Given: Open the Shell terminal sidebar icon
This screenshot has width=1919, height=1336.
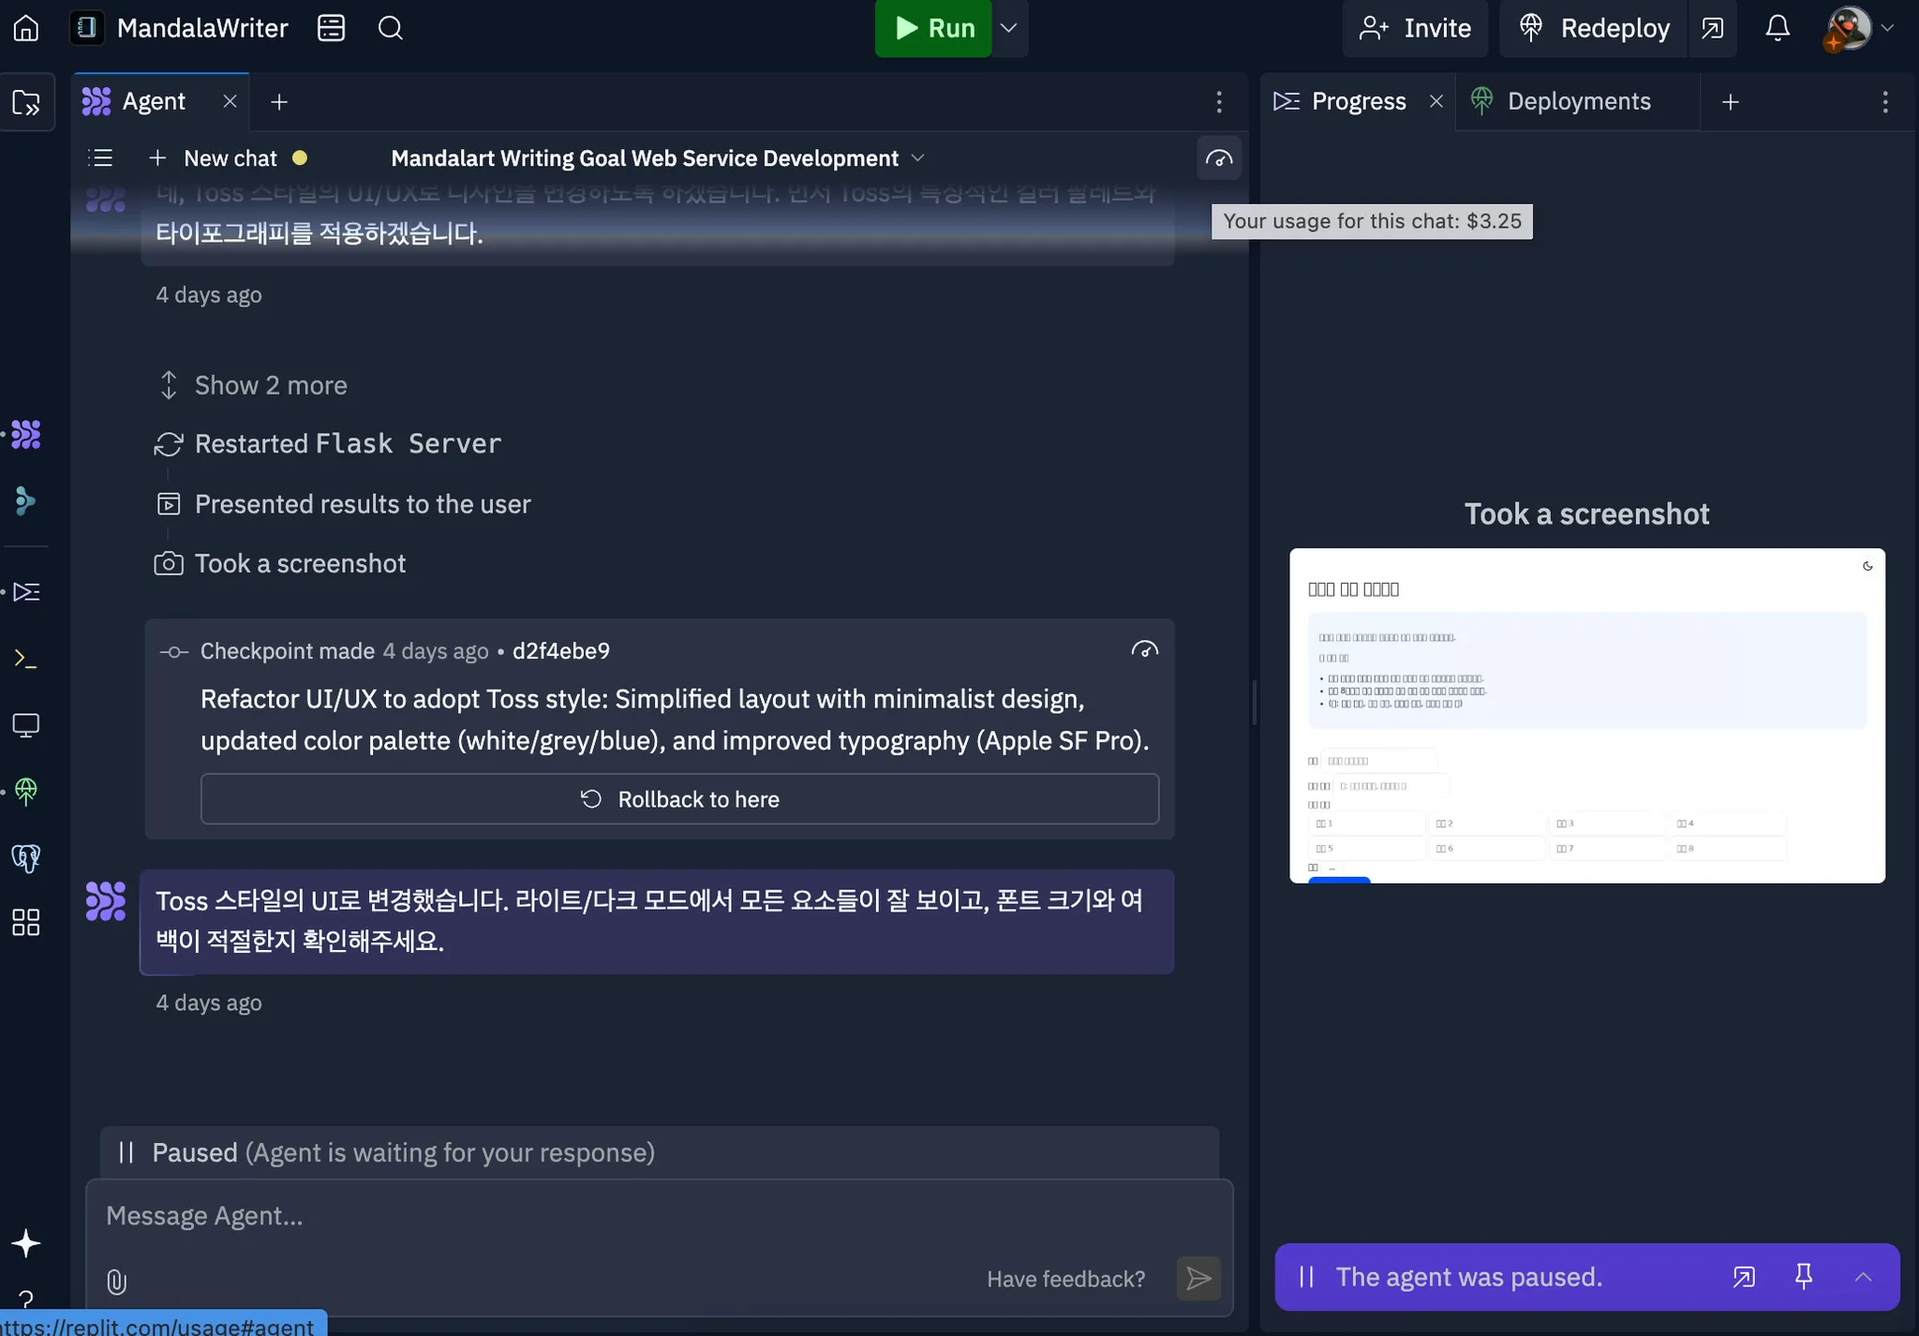Looking at the screenshot, I should (x=26, y=659).
